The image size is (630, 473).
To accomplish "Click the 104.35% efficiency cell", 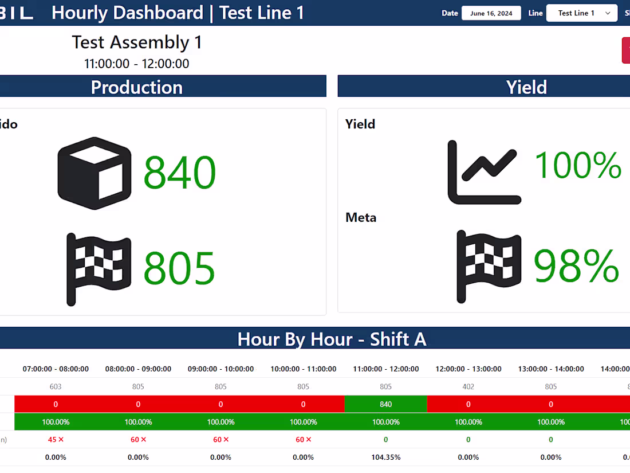I will click(385, 457).
